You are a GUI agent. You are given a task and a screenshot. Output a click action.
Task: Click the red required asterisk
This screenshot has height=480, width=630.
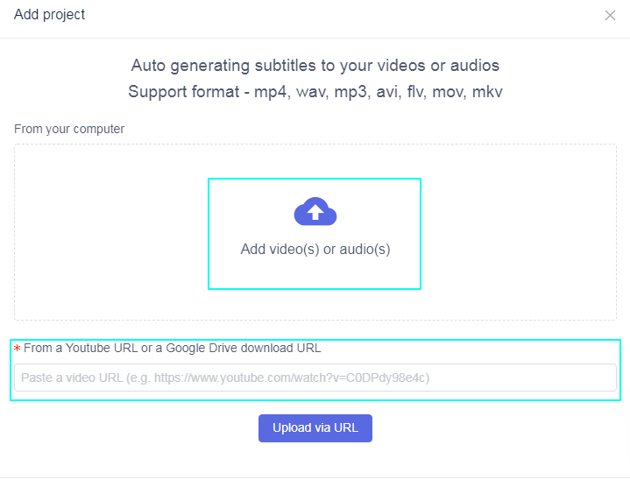(17, 349)
